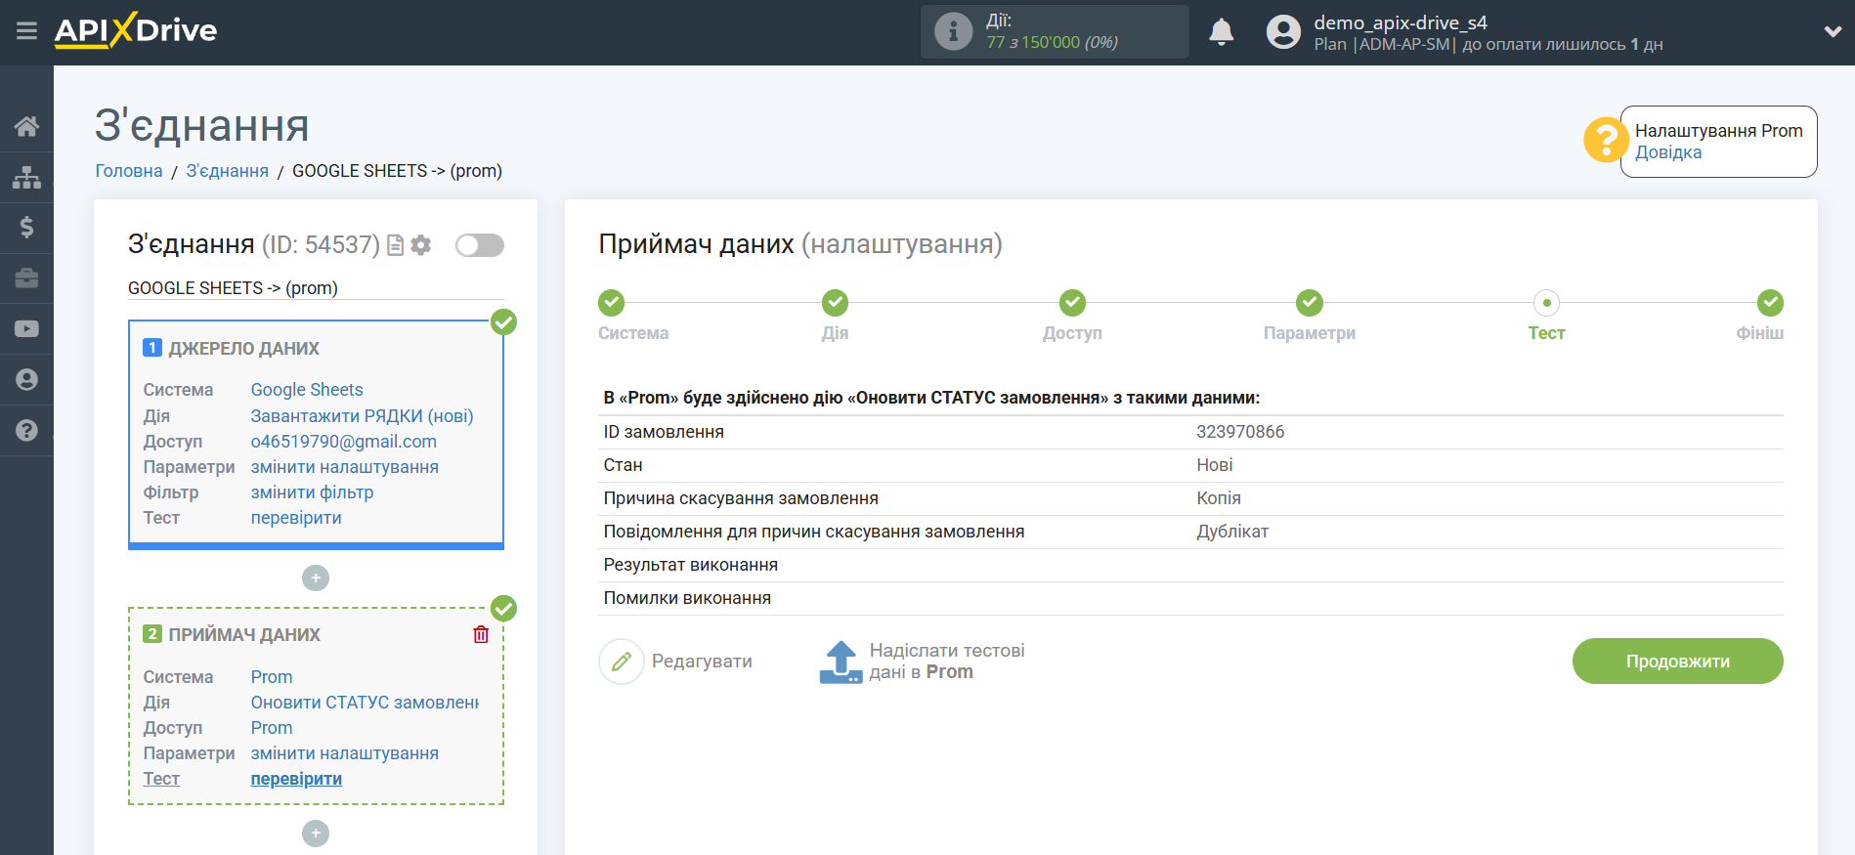Image resolution: width=1855 pixels, height=855 pixels.
Task: Open the notifications bell
Action: [1221, 32]
